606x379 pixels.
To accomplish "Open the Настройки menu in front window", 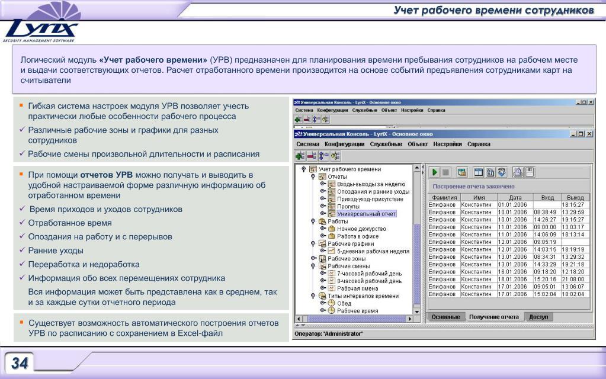I will click(x=447, y=144).
